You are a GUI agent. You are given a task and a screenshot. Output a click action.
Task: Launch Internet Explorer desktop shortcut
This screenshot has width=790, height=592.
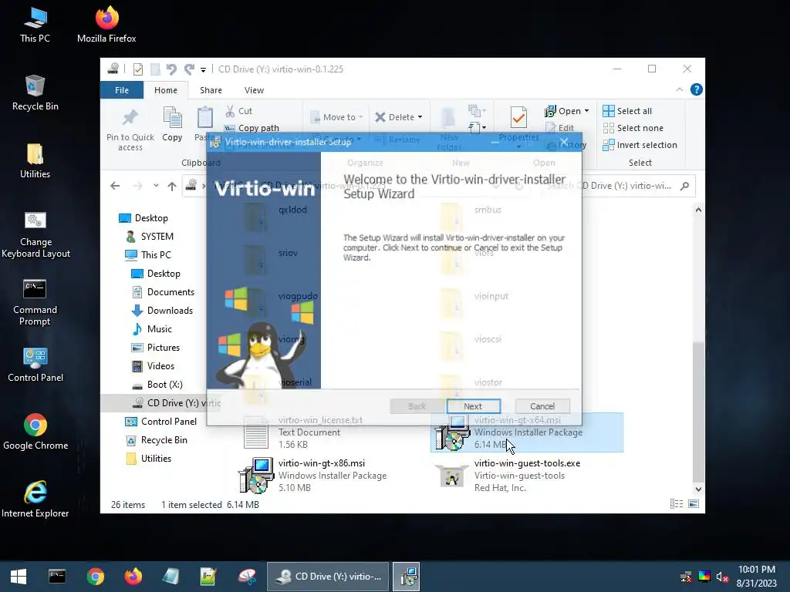(x=35, y=499)
